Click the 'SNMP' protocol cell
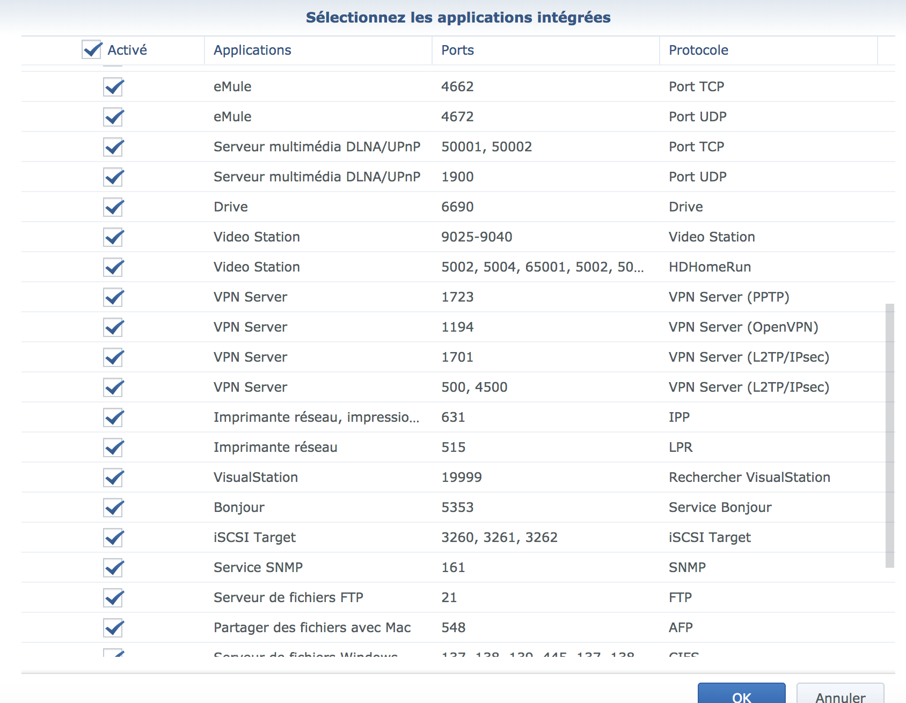This screenshot has width=906, height=703. tap(687, 568)
